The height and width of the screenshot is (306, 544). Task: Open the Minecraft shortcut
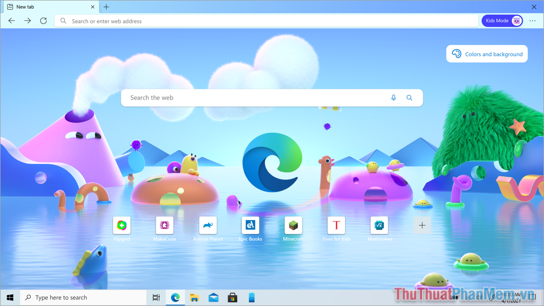[x=293, y=225]
